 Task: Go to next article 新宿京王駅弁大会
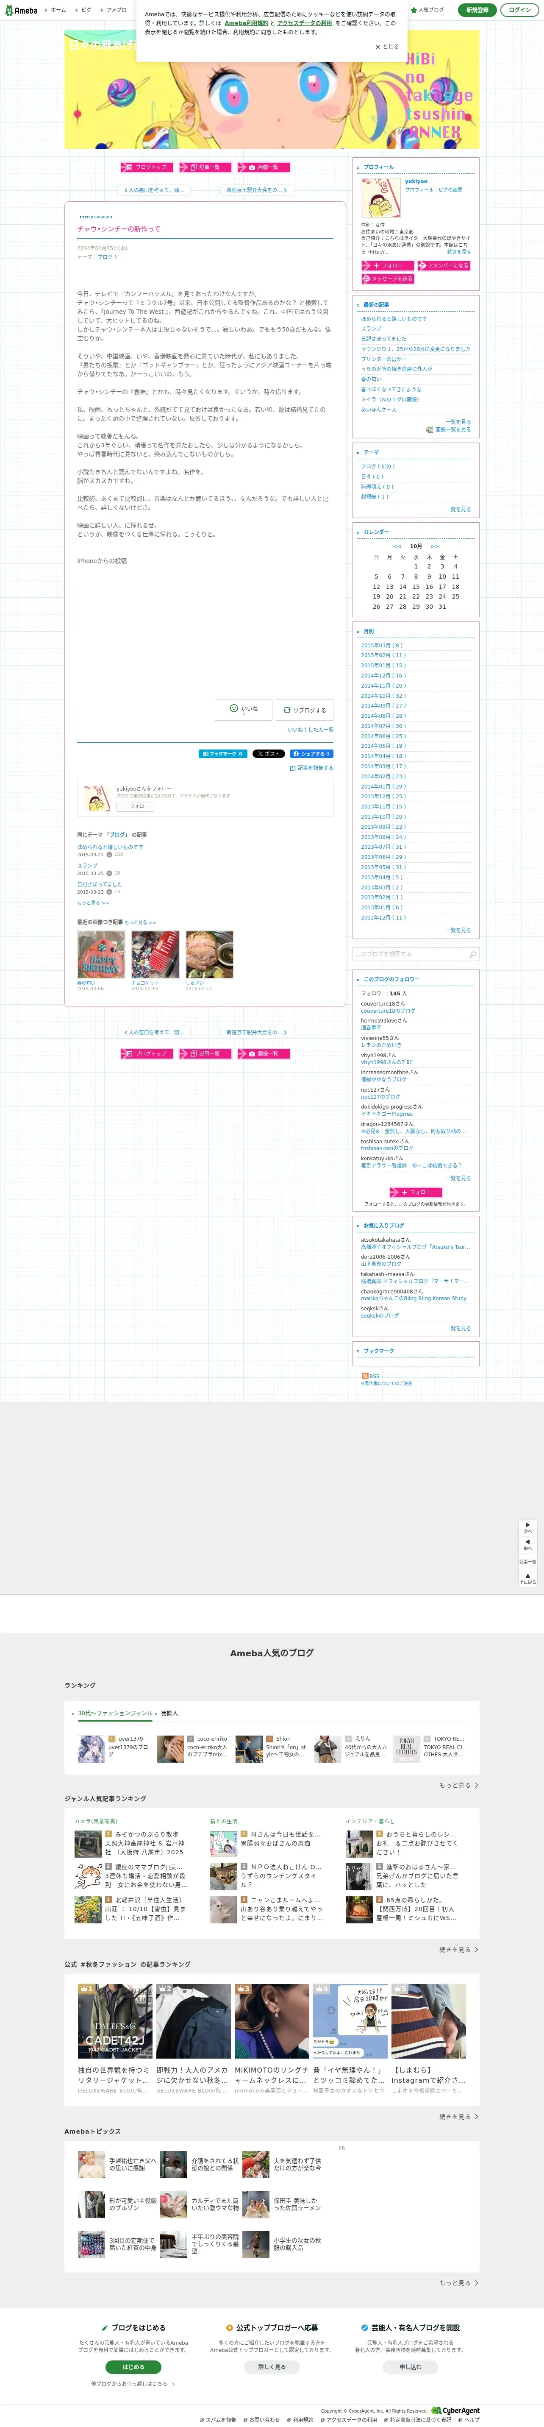(256, 189)
